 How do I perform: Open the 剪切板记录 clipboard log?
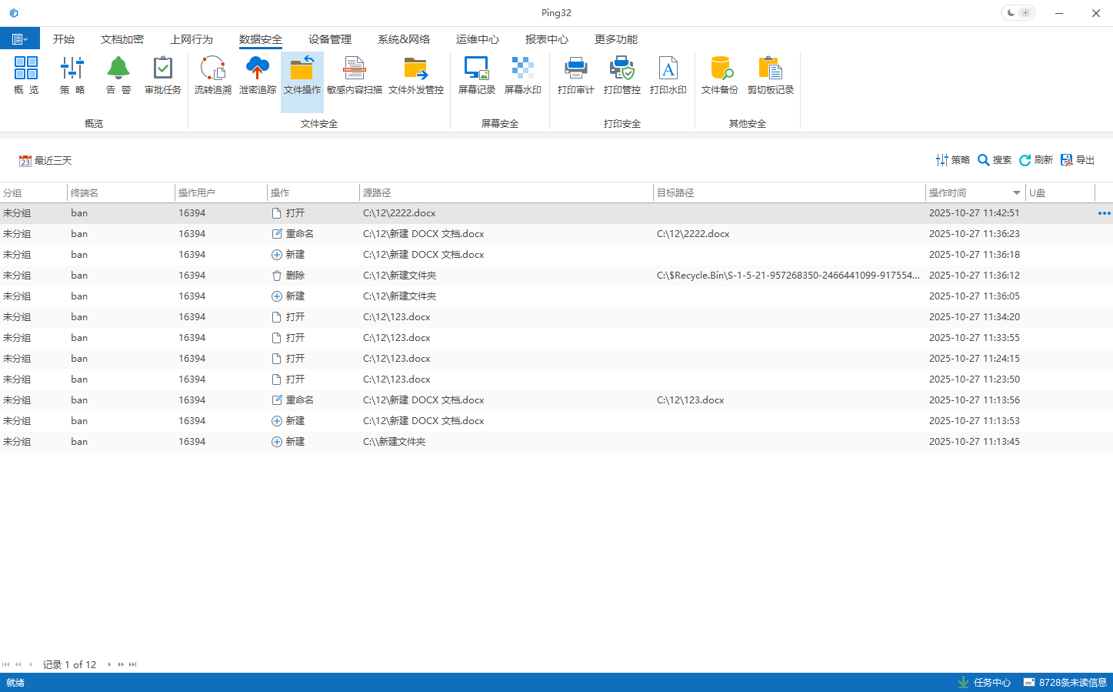(770, 75)
